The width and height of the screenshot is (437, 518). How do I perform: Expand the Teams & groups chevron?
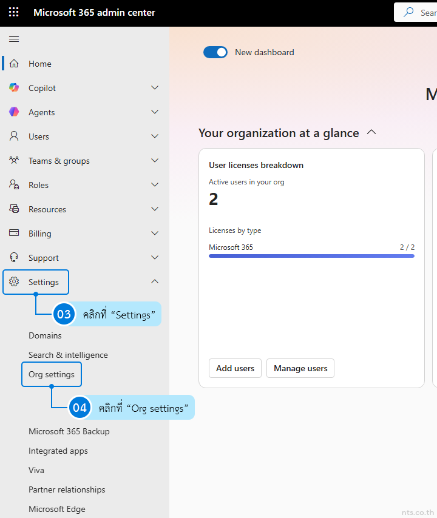(155, 160)
